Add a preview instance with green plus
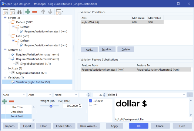Viewport: 194px width, 131px height. pos(5,101)
